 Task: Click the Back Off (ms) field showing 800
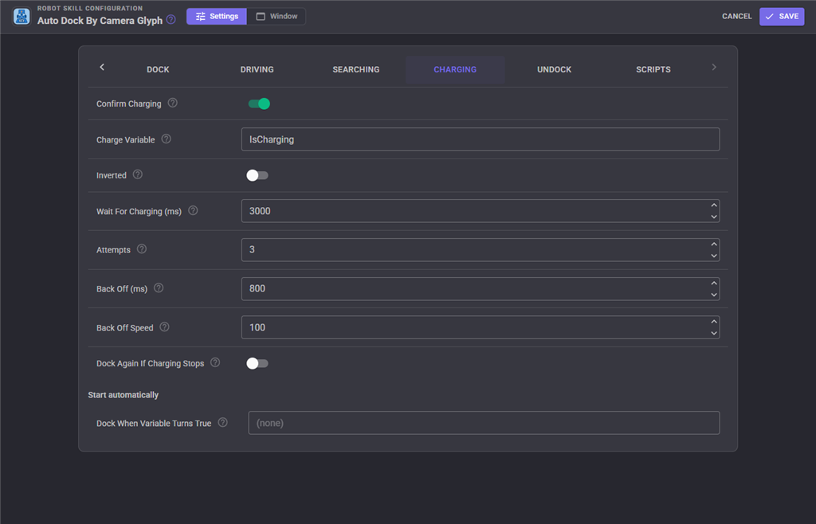[x=481, y=289]
